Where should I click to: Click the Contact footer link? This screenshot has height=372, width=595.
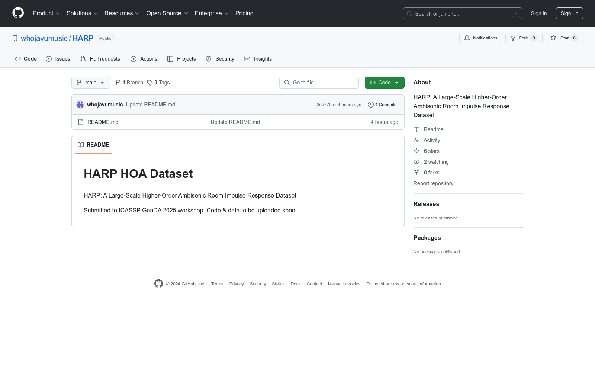314,284
